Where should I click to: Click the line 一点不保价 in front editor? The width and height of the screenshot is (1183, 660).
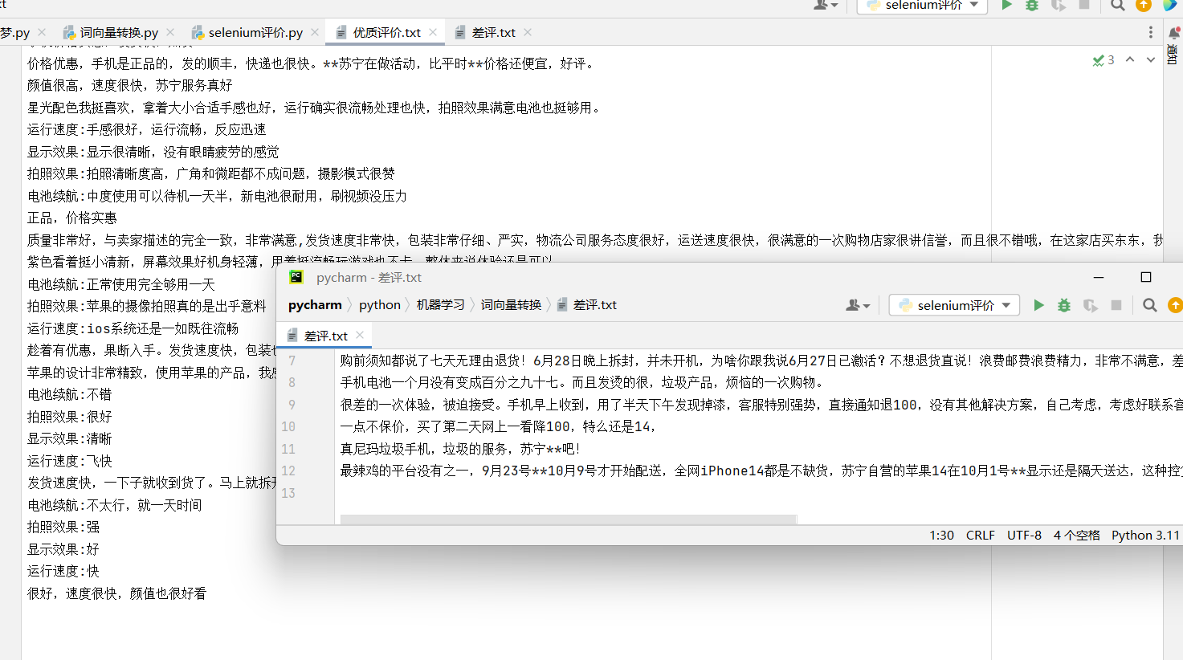[x=498, y=426]
